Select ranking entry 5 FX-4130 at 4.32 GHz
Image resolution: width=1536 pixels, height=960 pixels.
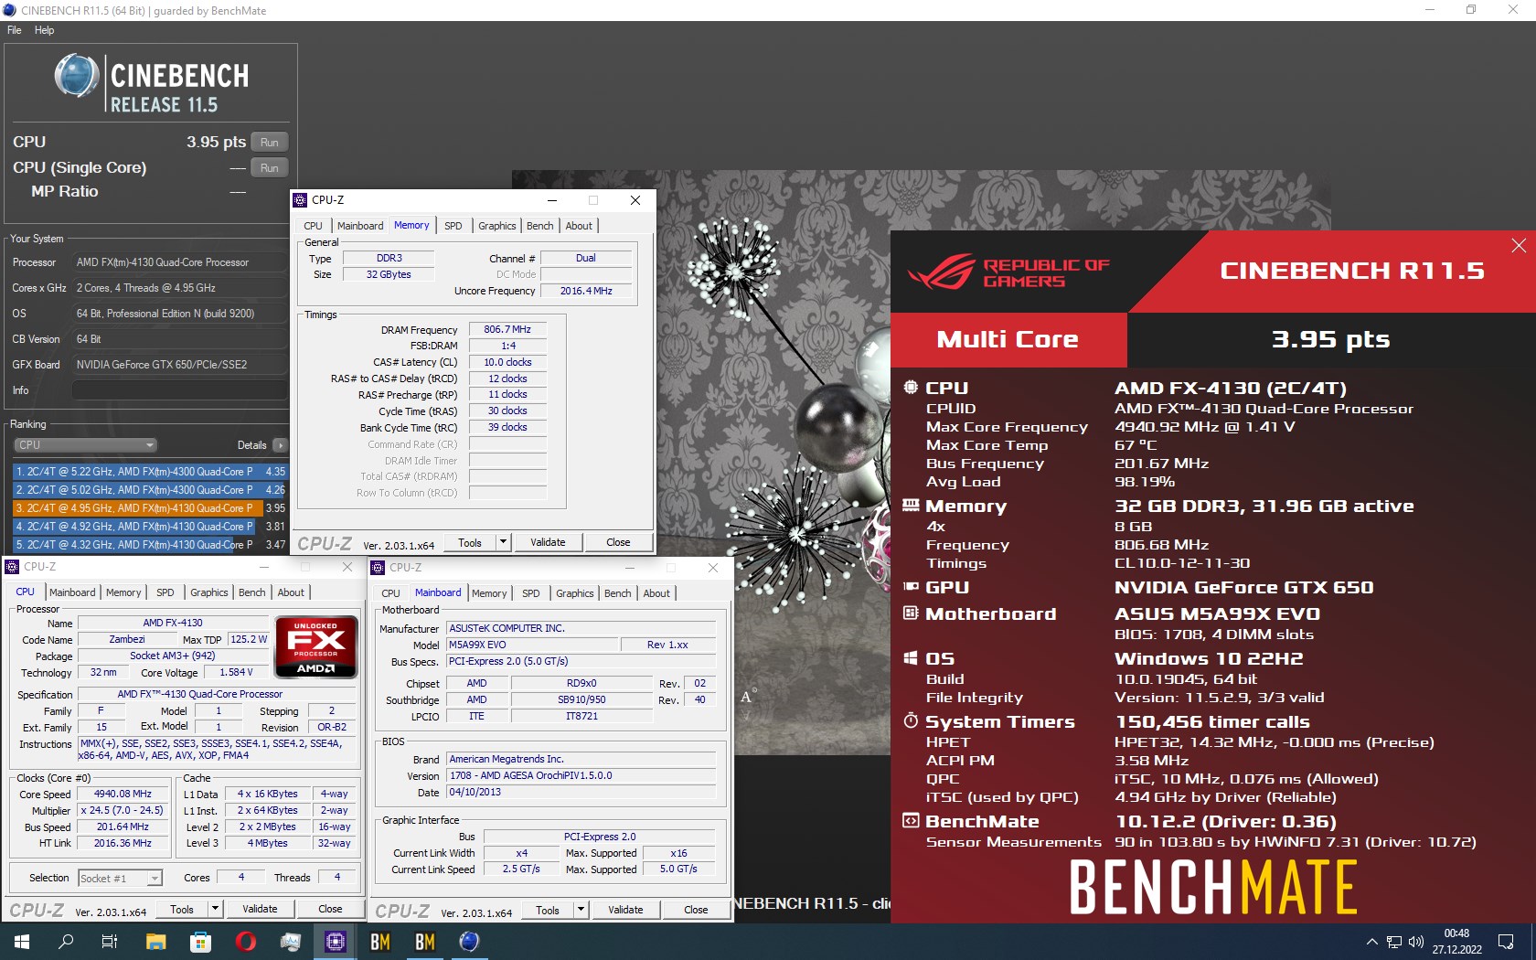[x=150, y=545]
